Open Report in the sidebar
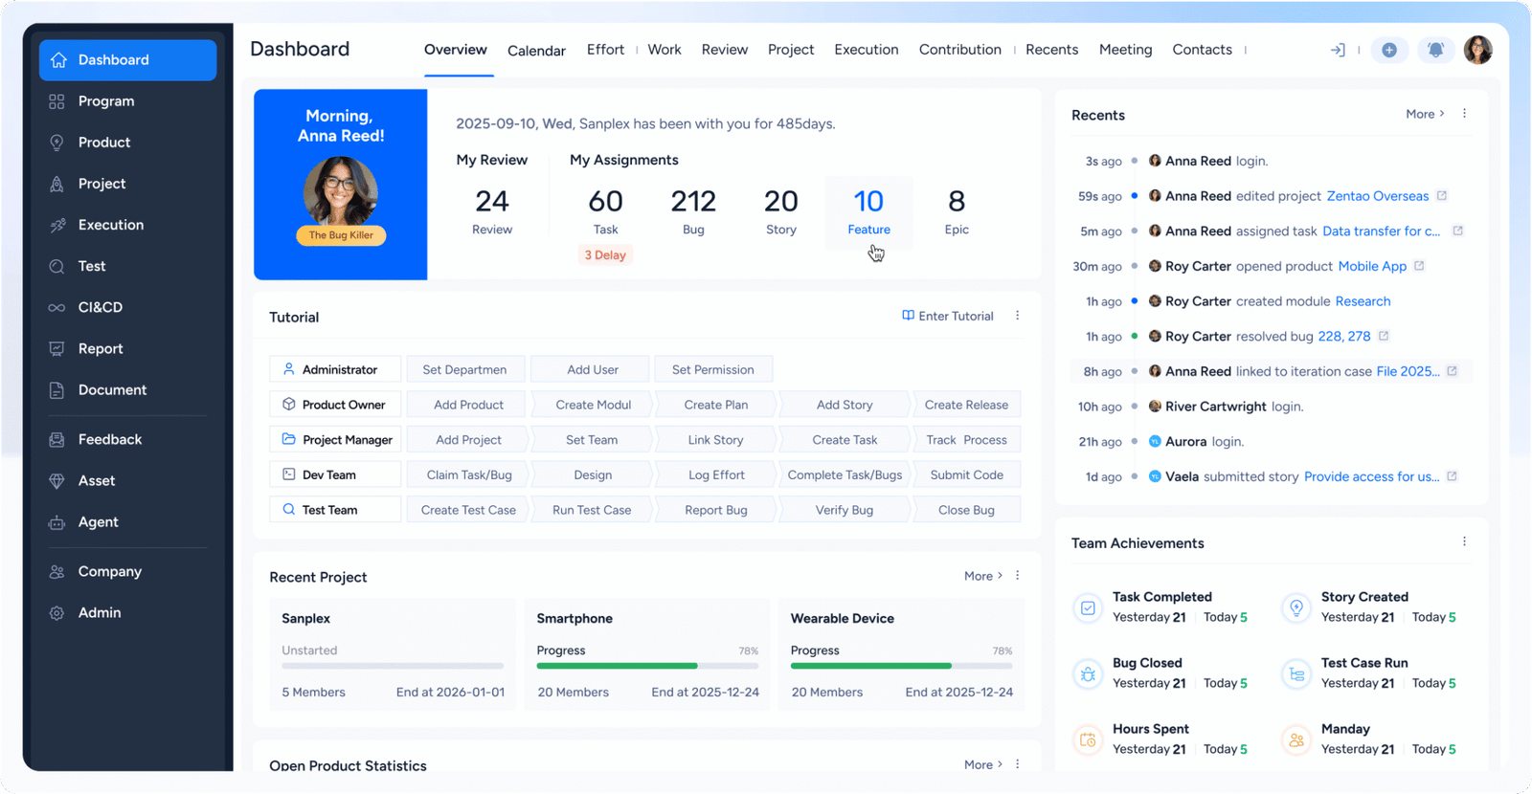 pos(127,348)
